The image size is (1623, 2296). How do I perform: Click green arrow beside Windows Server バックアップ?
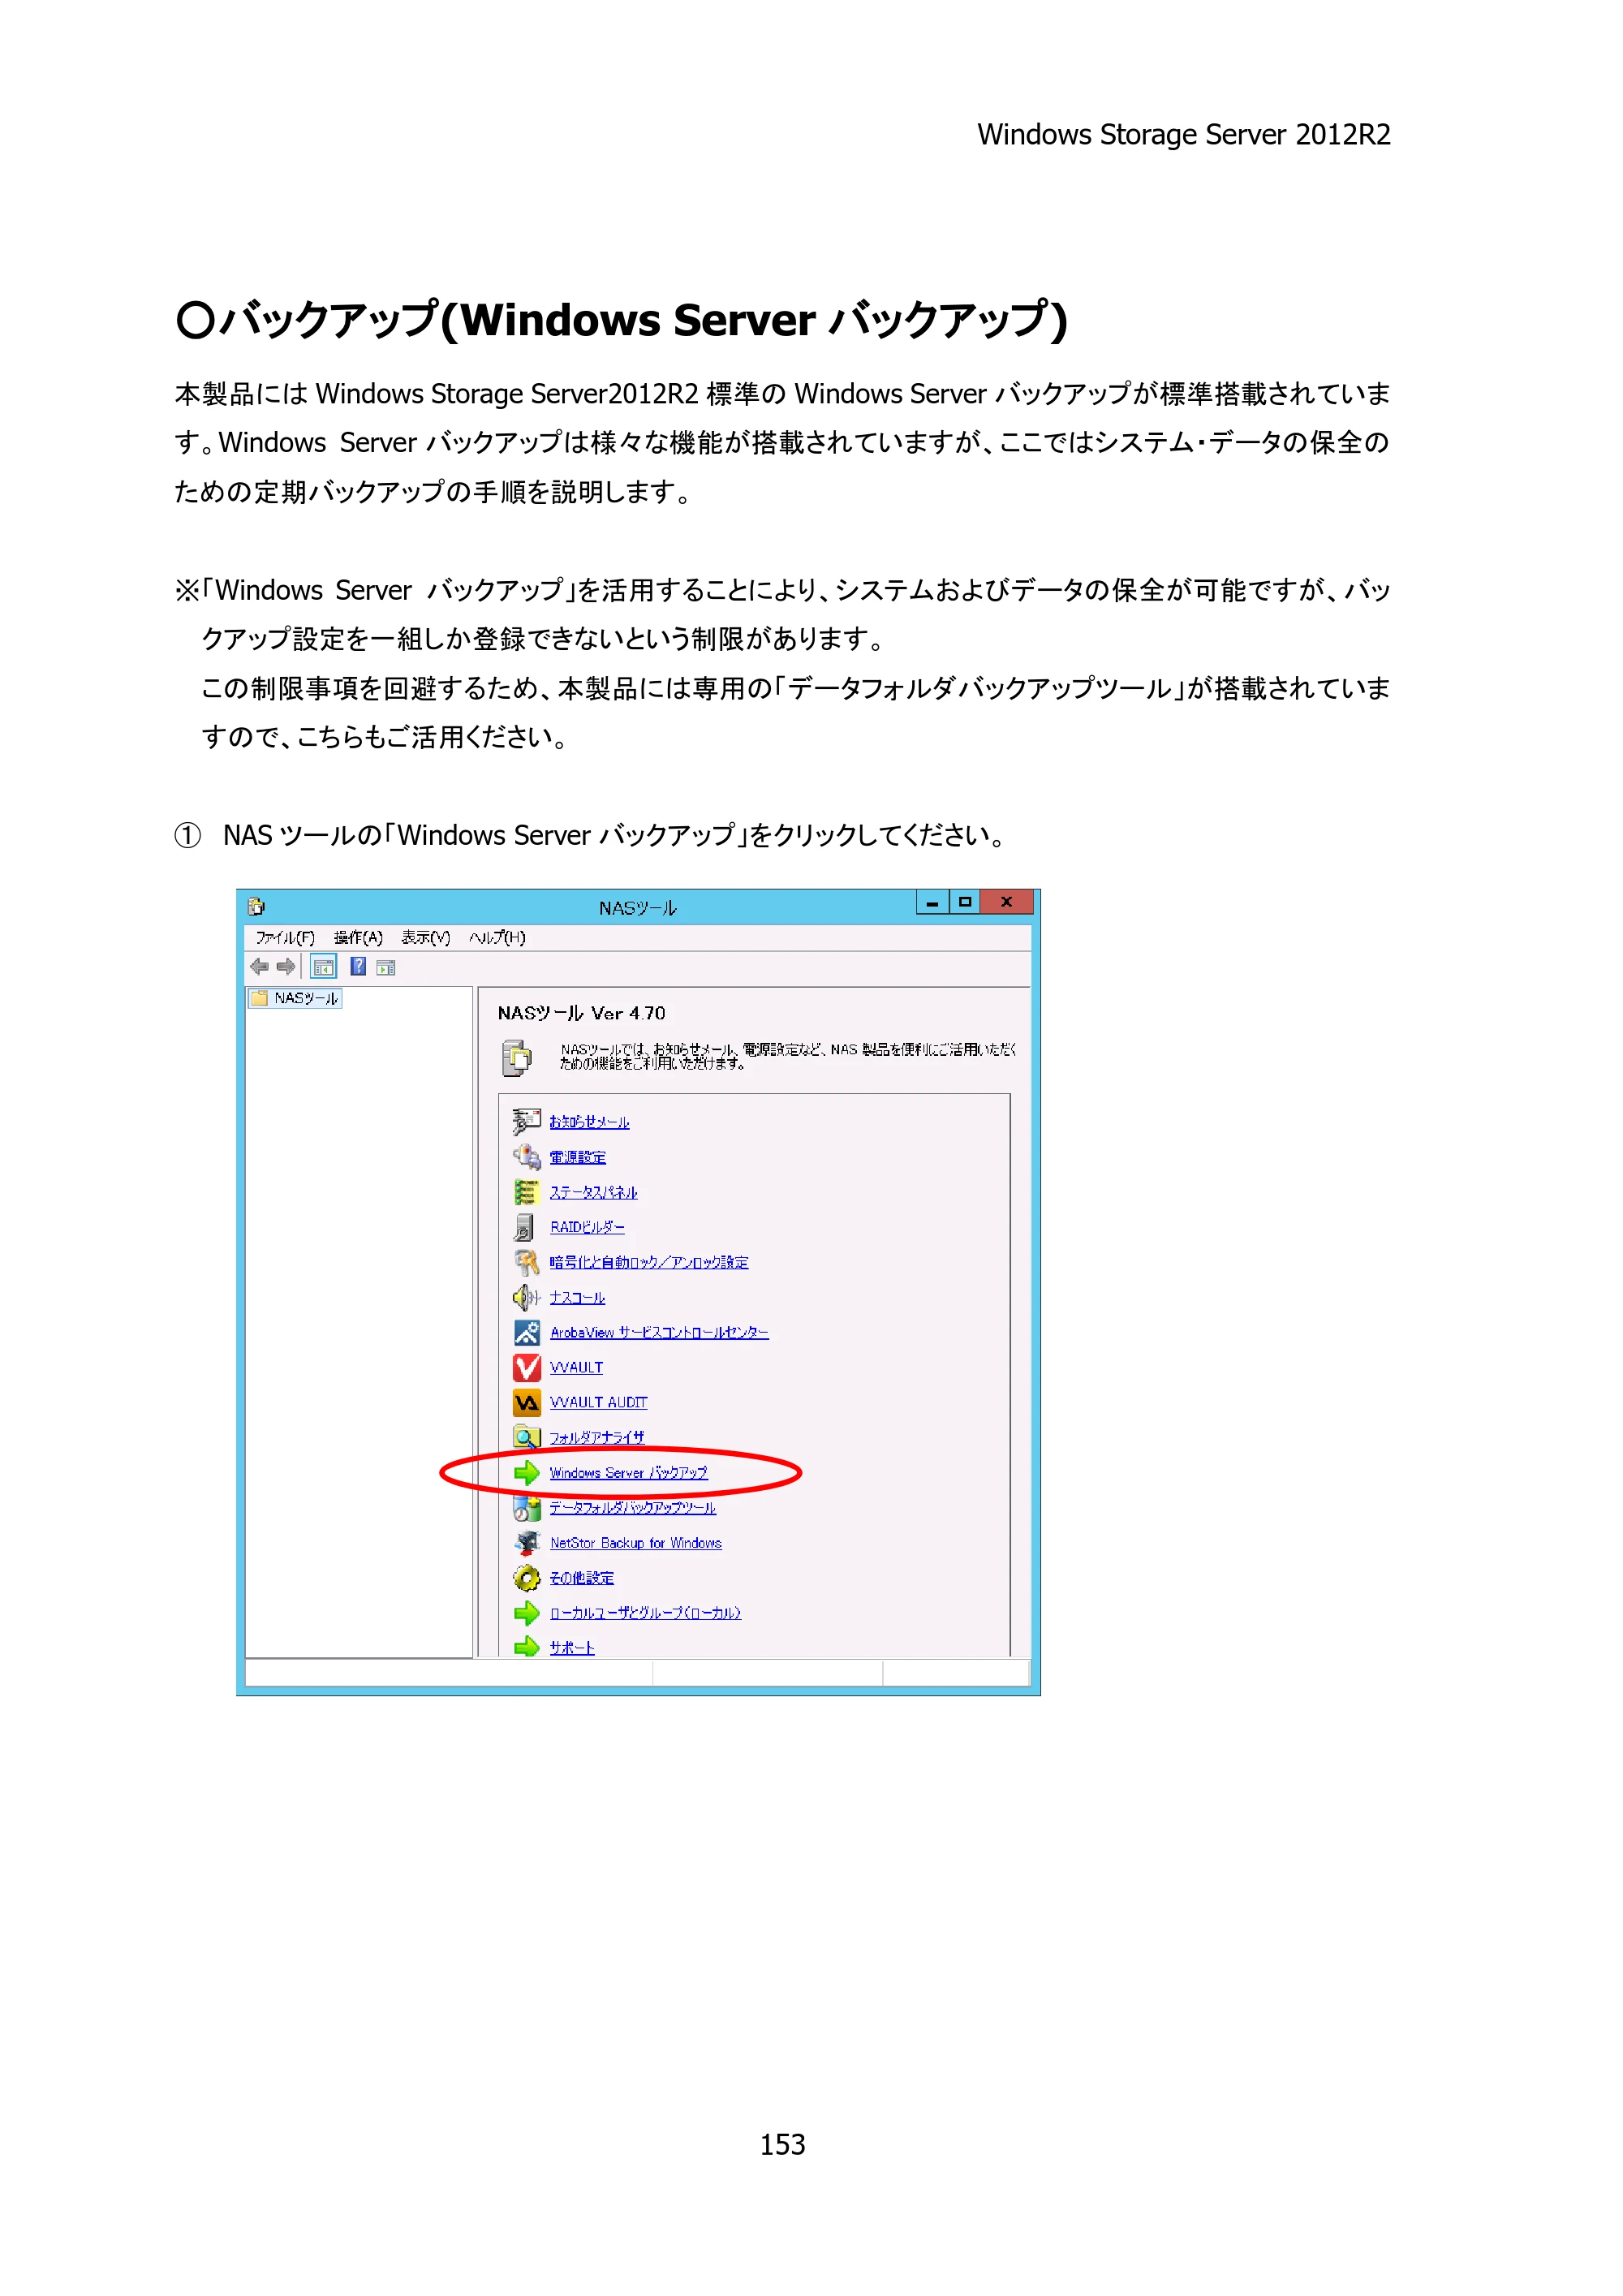click(x=526, y=1472)
